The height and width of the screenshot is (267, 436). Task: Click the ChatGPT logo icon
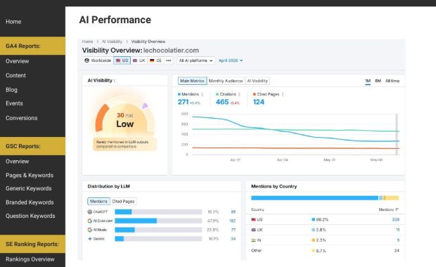pos(90,211)
